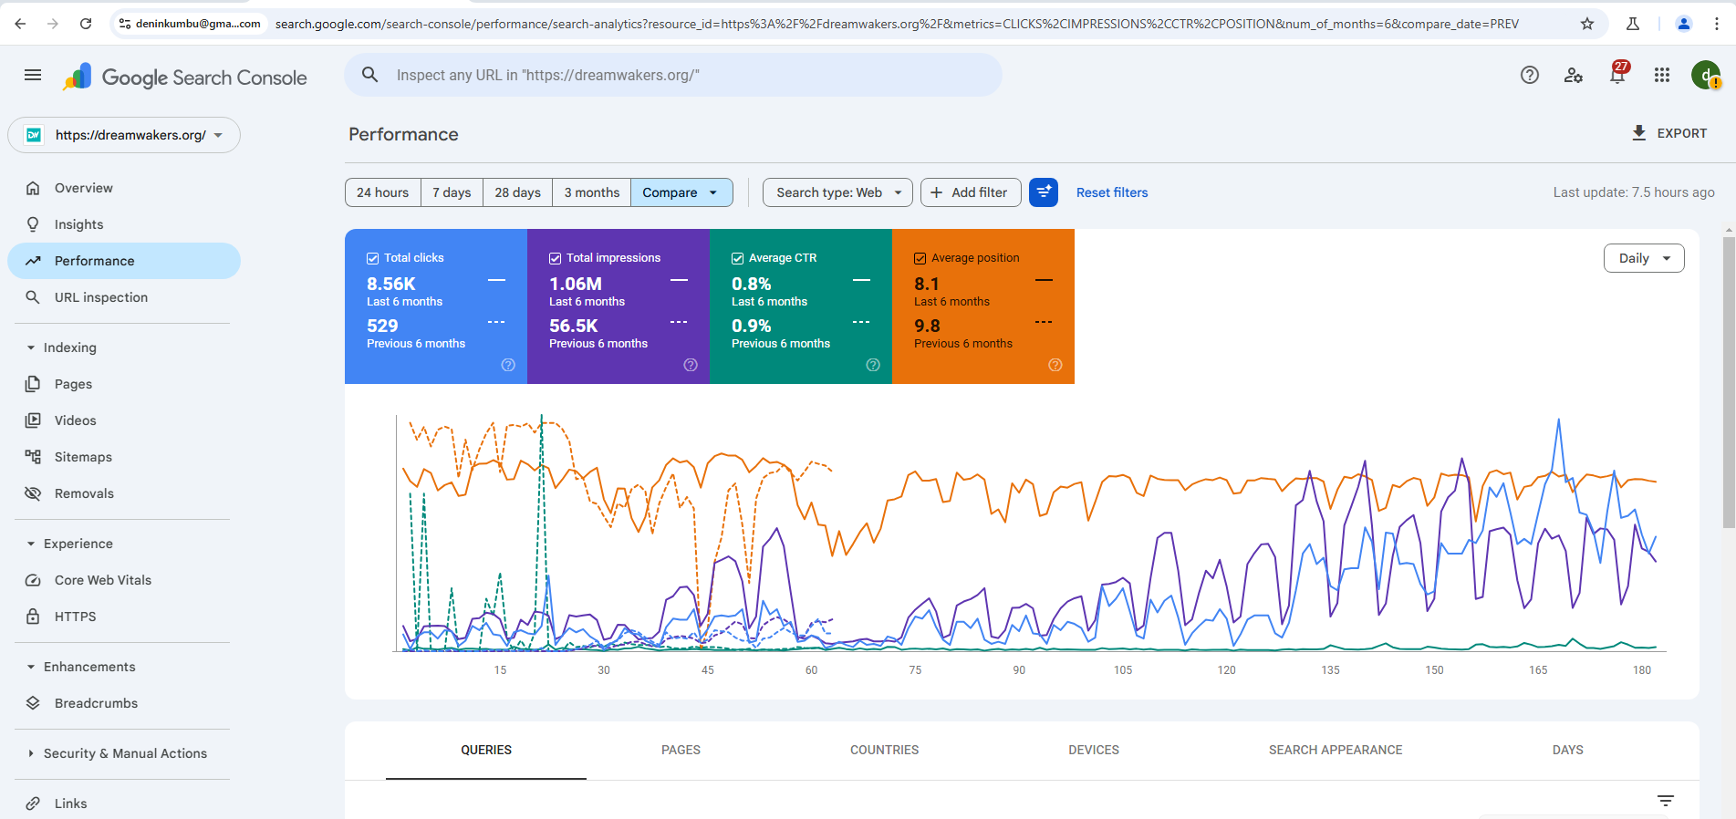Click the search magnifier icon in URL bar
This screenshot has width=1736, height=819.
pyautogui.click(x=369, y=75)
